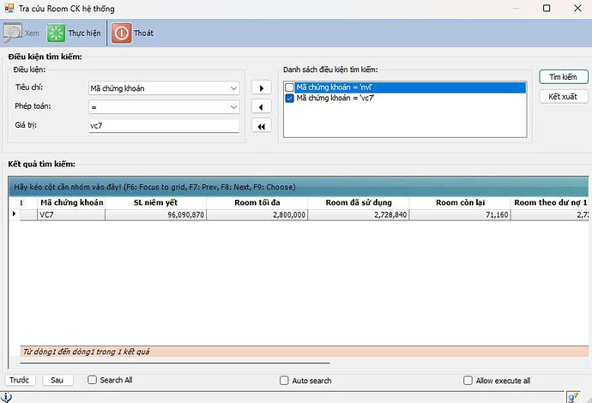Screen dimensions: 592x403
Task: Enable the Search All checkbox
Action: [x=92, y=380]
